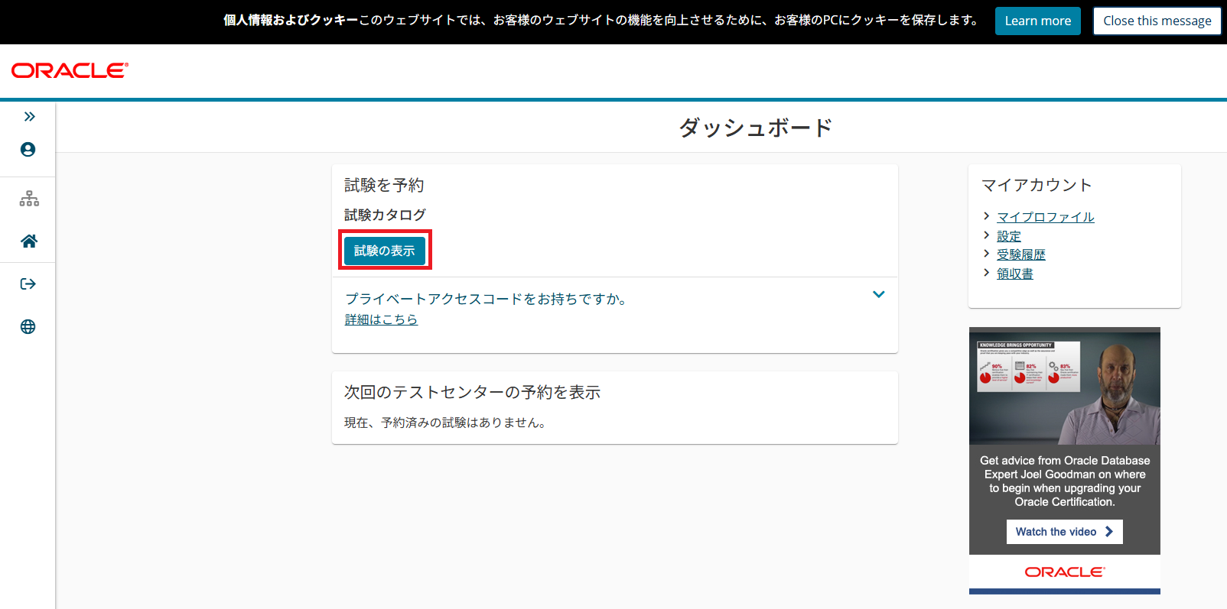Click Learn more in cookie banner
1227x609 pixels.
point(1038,21)
